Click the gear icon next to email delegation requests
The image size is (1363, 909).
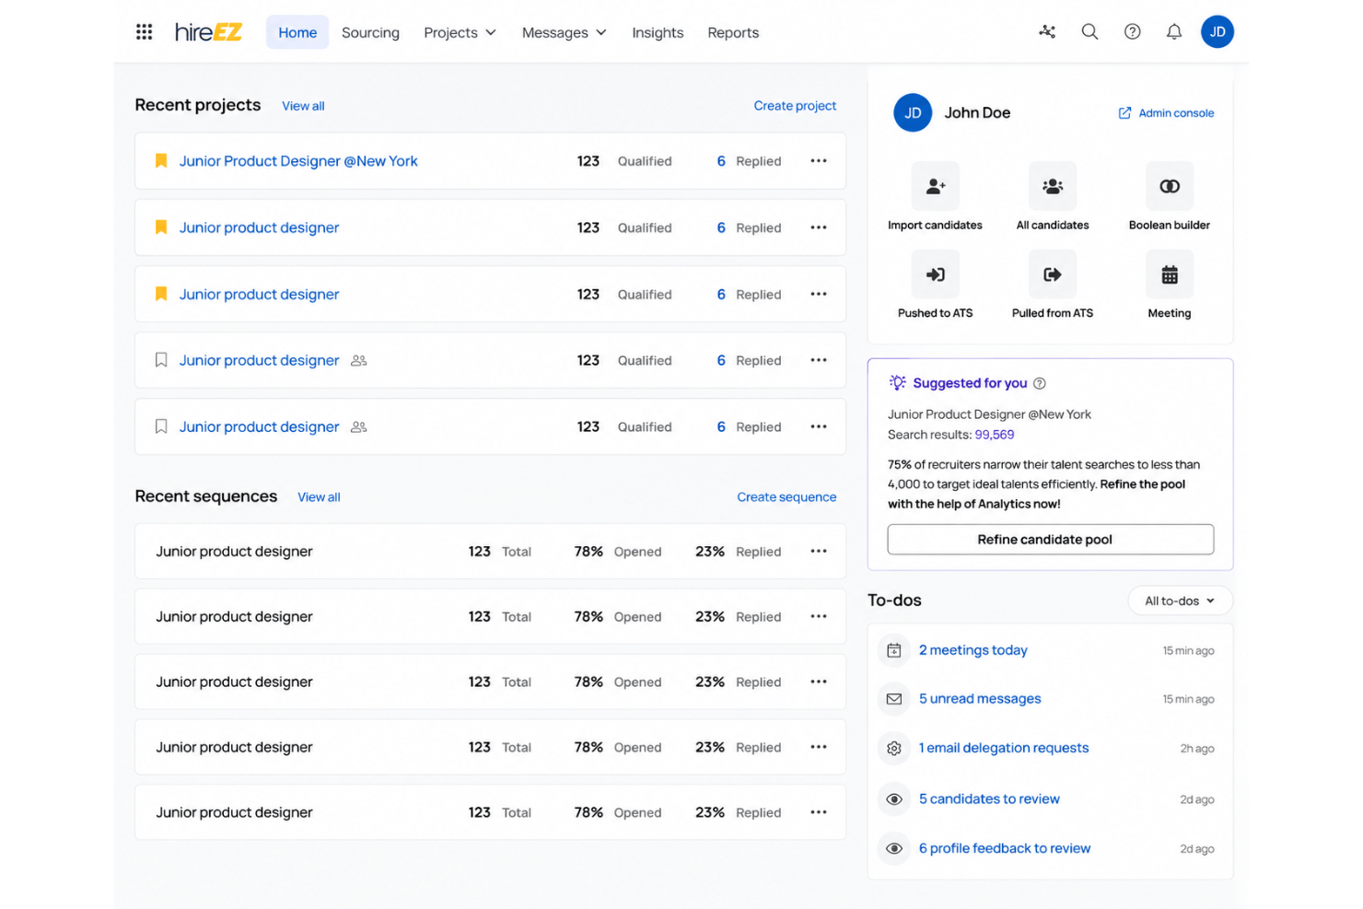894,749
